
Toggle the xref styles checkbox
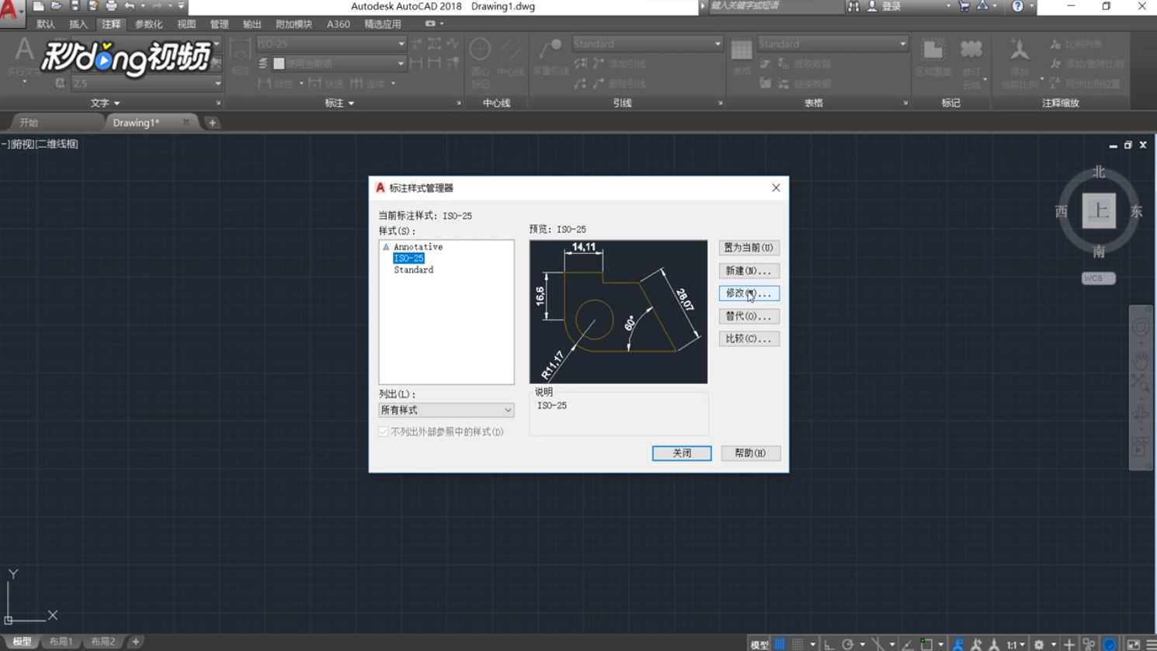coord(384,431)
